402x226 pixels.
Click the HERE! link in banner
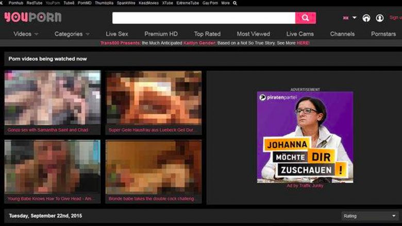click(303, 43)
